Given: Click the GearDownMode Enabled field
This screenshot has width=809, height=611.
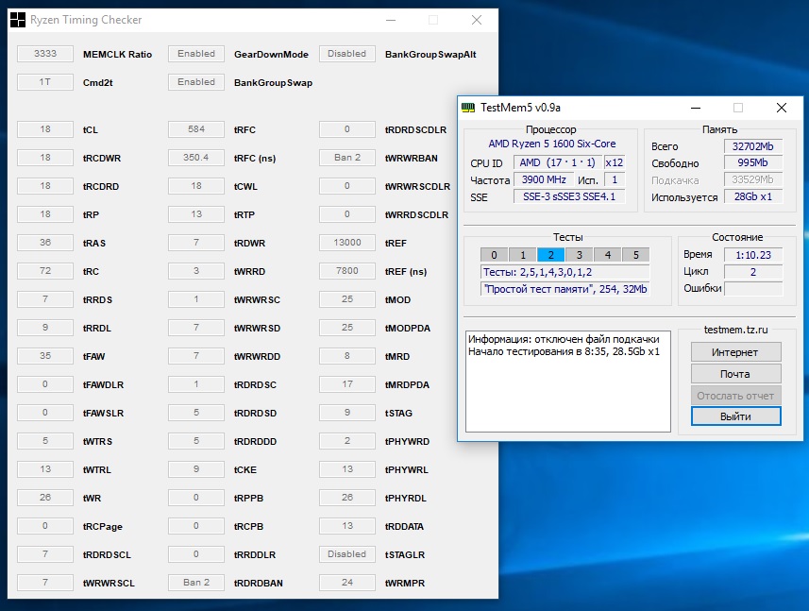Looking at the screenshot, I should (196, 54).
